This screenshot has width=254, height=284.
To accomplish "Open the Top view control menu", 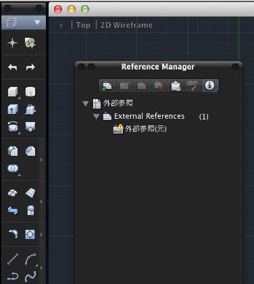I will [x=83, y=25].
